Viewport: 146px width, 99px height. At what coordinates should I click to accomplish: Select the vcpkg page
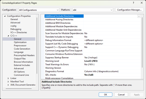click(13, 26)
